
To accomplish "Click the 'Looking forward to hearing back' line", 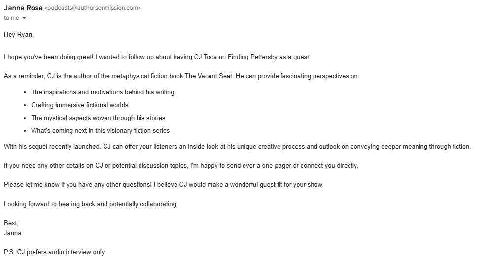I will pyautogui.click(x=91, y=204).
